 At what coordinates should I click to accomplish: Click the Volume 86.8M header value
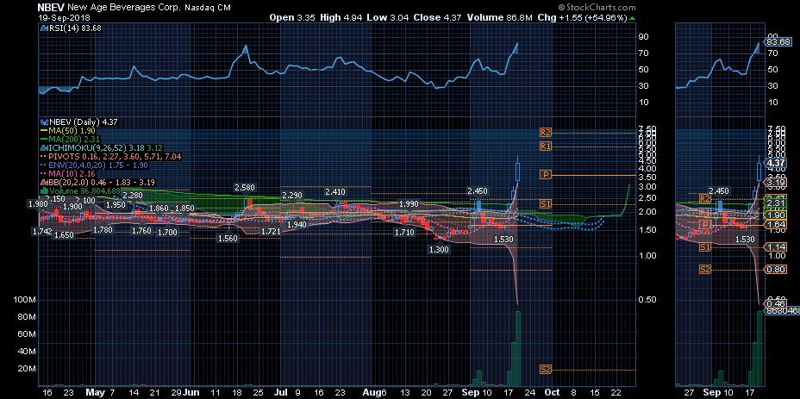click(500, 17)
